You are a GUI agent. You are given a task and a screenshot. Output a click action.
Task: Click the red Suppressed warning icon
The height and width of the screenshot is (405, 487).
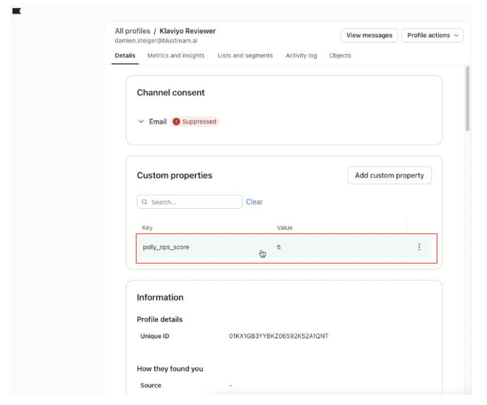[x=176, y=121]
